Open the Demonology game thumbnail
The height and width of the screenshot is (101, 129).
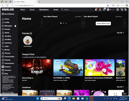point(37,67)
